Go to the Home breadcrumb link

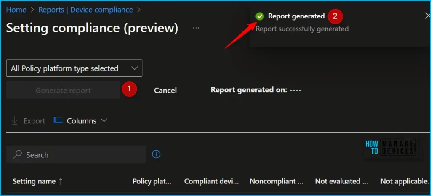point(16,10)
